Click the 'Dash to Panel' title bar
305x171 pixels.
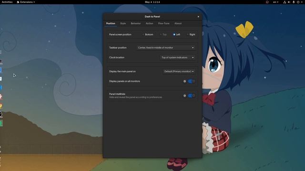click(x=152, y=17)
